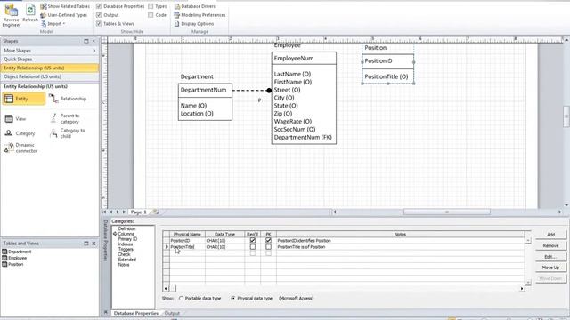Click the Employee entity's EmployeeNum field
The height and width of the screenshot is (320, 570).
tap(294, 59)
